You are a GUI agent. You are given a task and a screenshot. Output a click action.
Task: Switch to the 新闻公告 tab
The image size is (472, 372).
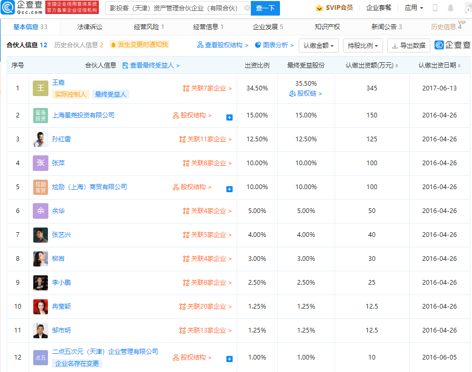[x=387, y=26]
